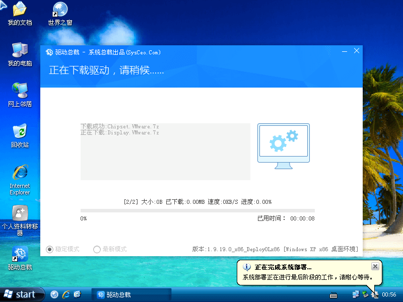Image resolution: width=403 pixels, height=302 pixels.
Task: Click the log line 正在下载:Display.VMware.7z
Action: [120, 132]
